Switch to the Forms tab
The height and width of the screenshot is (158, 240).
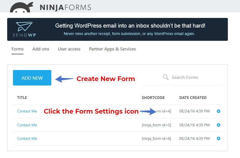[x=17, y=49]
